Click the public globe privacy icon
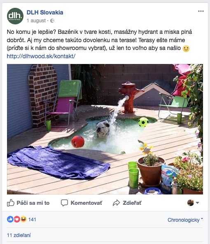The width and height of the screenshot is (210, 244). (x=52, y=21)
